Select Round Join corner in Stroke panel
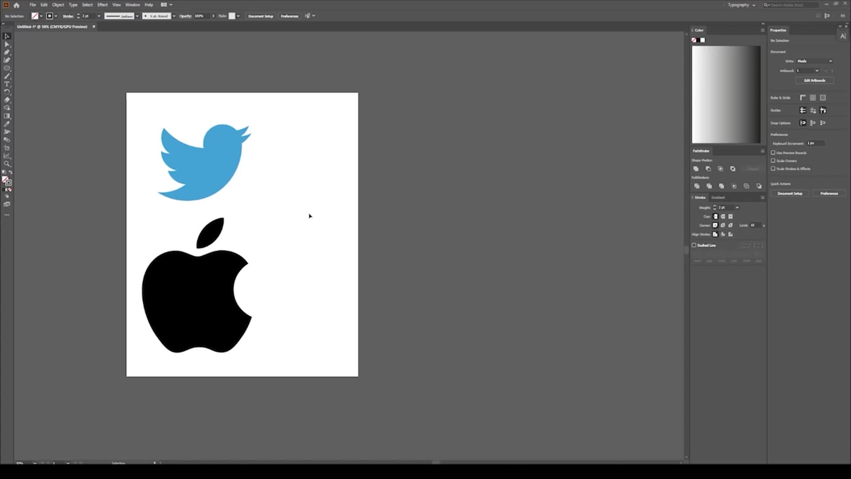 pyautogui.click(x=723, y=225)
